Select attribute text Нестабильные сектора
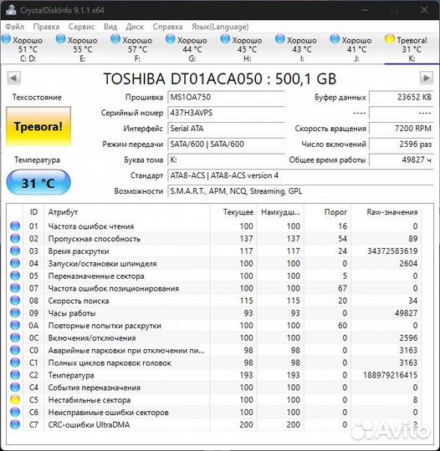Screen dimensions: 440x451 click(90, 400)
